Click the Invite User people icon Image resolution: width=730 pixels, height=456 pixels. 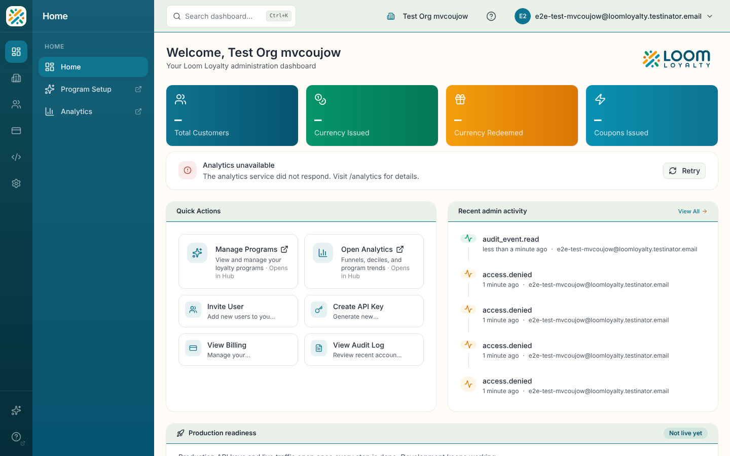coord(193,310)
